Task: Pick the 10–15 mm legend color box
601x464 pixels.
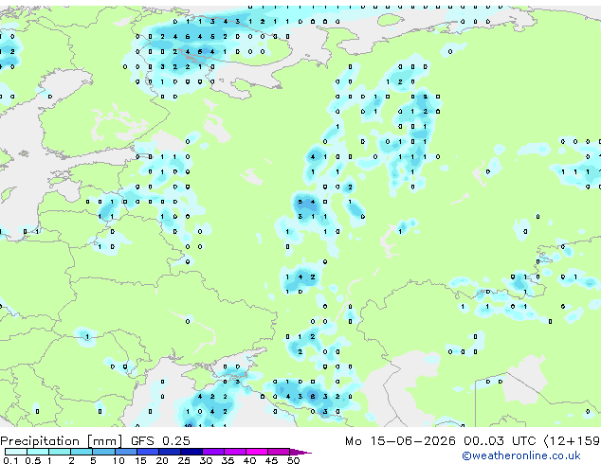Action: pos(126,452)
